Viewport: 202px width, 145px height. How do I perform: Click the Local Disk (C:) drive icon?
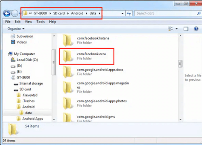coord(13,60)
